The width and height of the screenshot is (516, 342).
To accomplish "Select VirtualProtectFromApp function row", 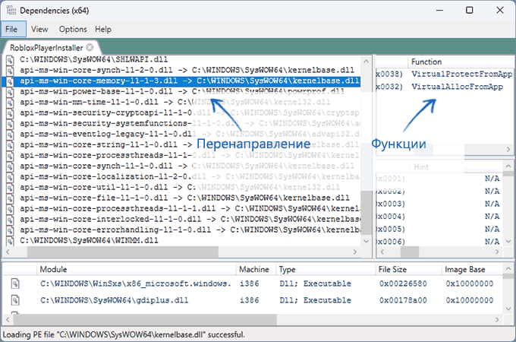I will [x=444, y=74].
